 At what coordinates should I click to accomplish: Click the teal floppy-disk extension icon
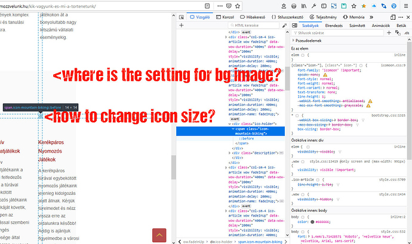(344, 6)
